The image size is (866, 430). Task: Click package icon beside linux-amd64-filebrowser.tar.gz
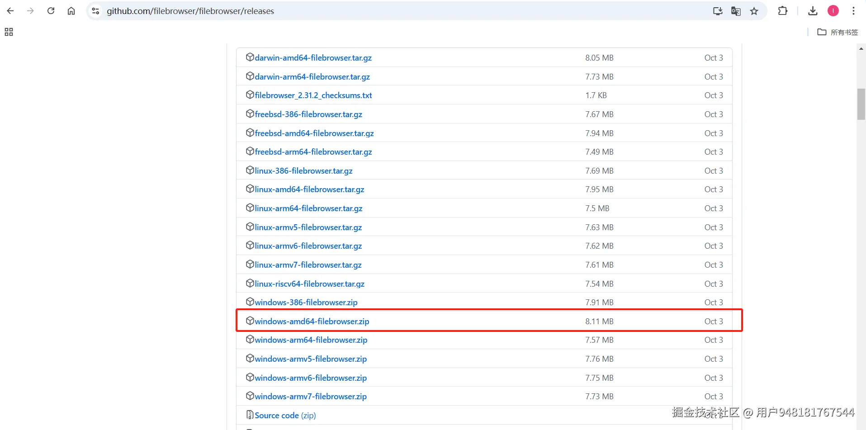[250, 189]
